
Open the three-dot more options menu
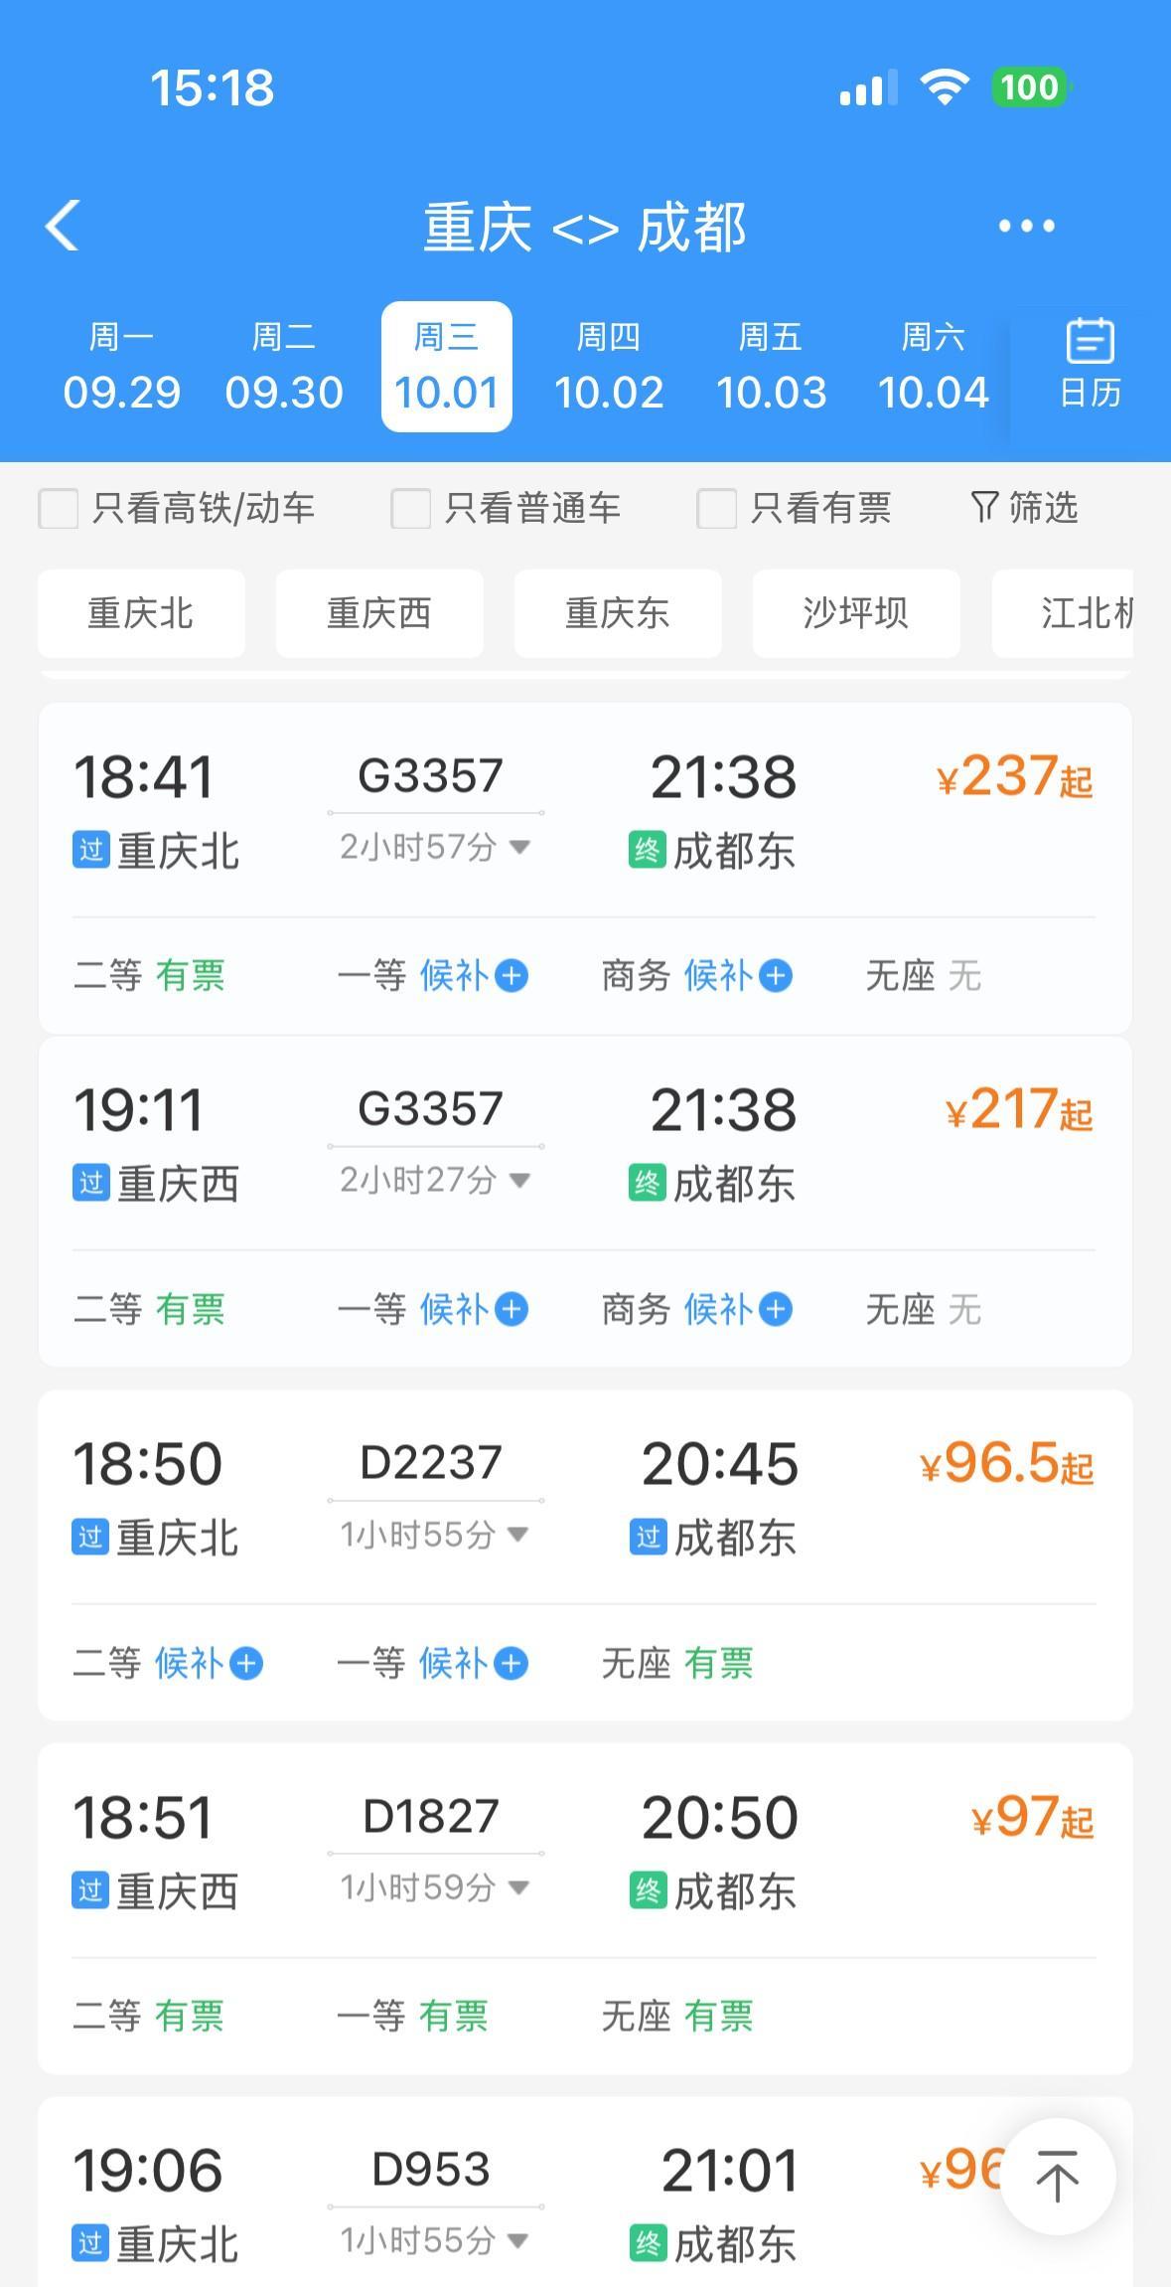(1026, 227)
